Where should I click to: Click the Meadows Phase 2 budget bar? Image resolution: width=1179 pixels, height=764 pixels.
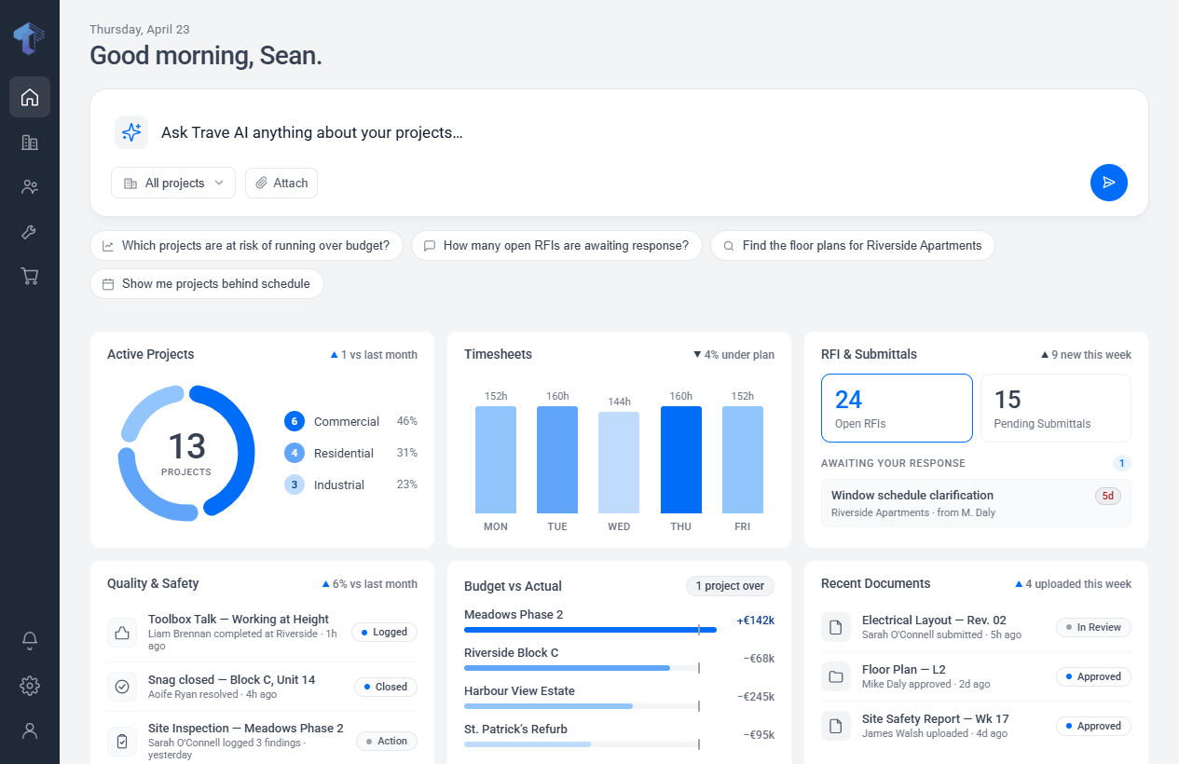(591, 630)
